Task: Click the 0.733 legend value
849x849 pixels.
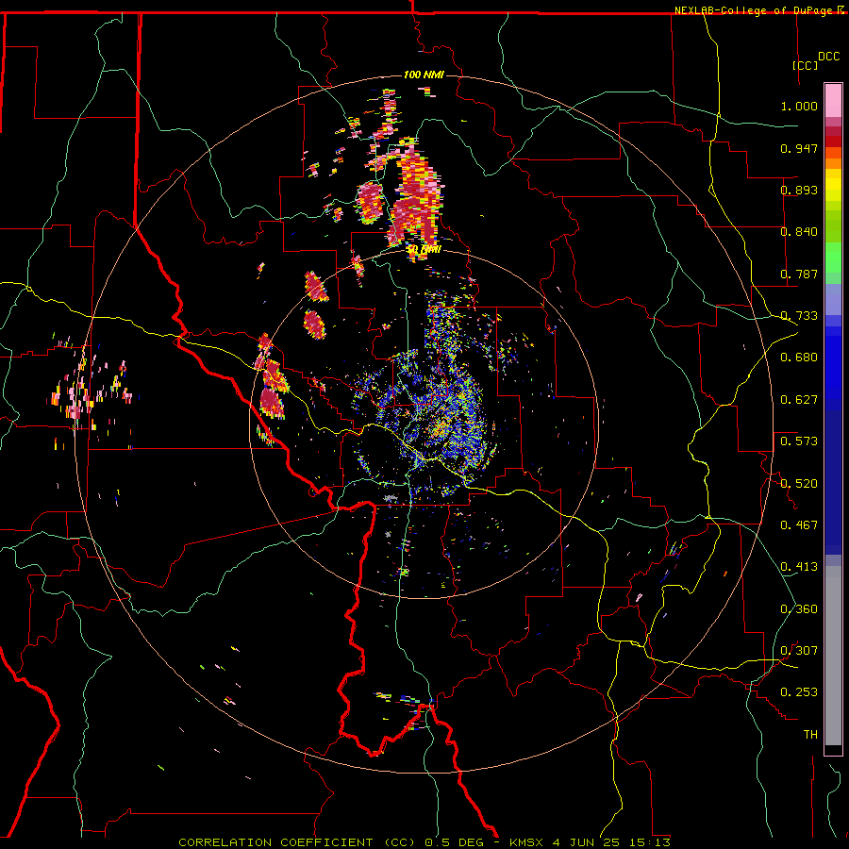Action: pyautogui.click(x=799, y=316)
